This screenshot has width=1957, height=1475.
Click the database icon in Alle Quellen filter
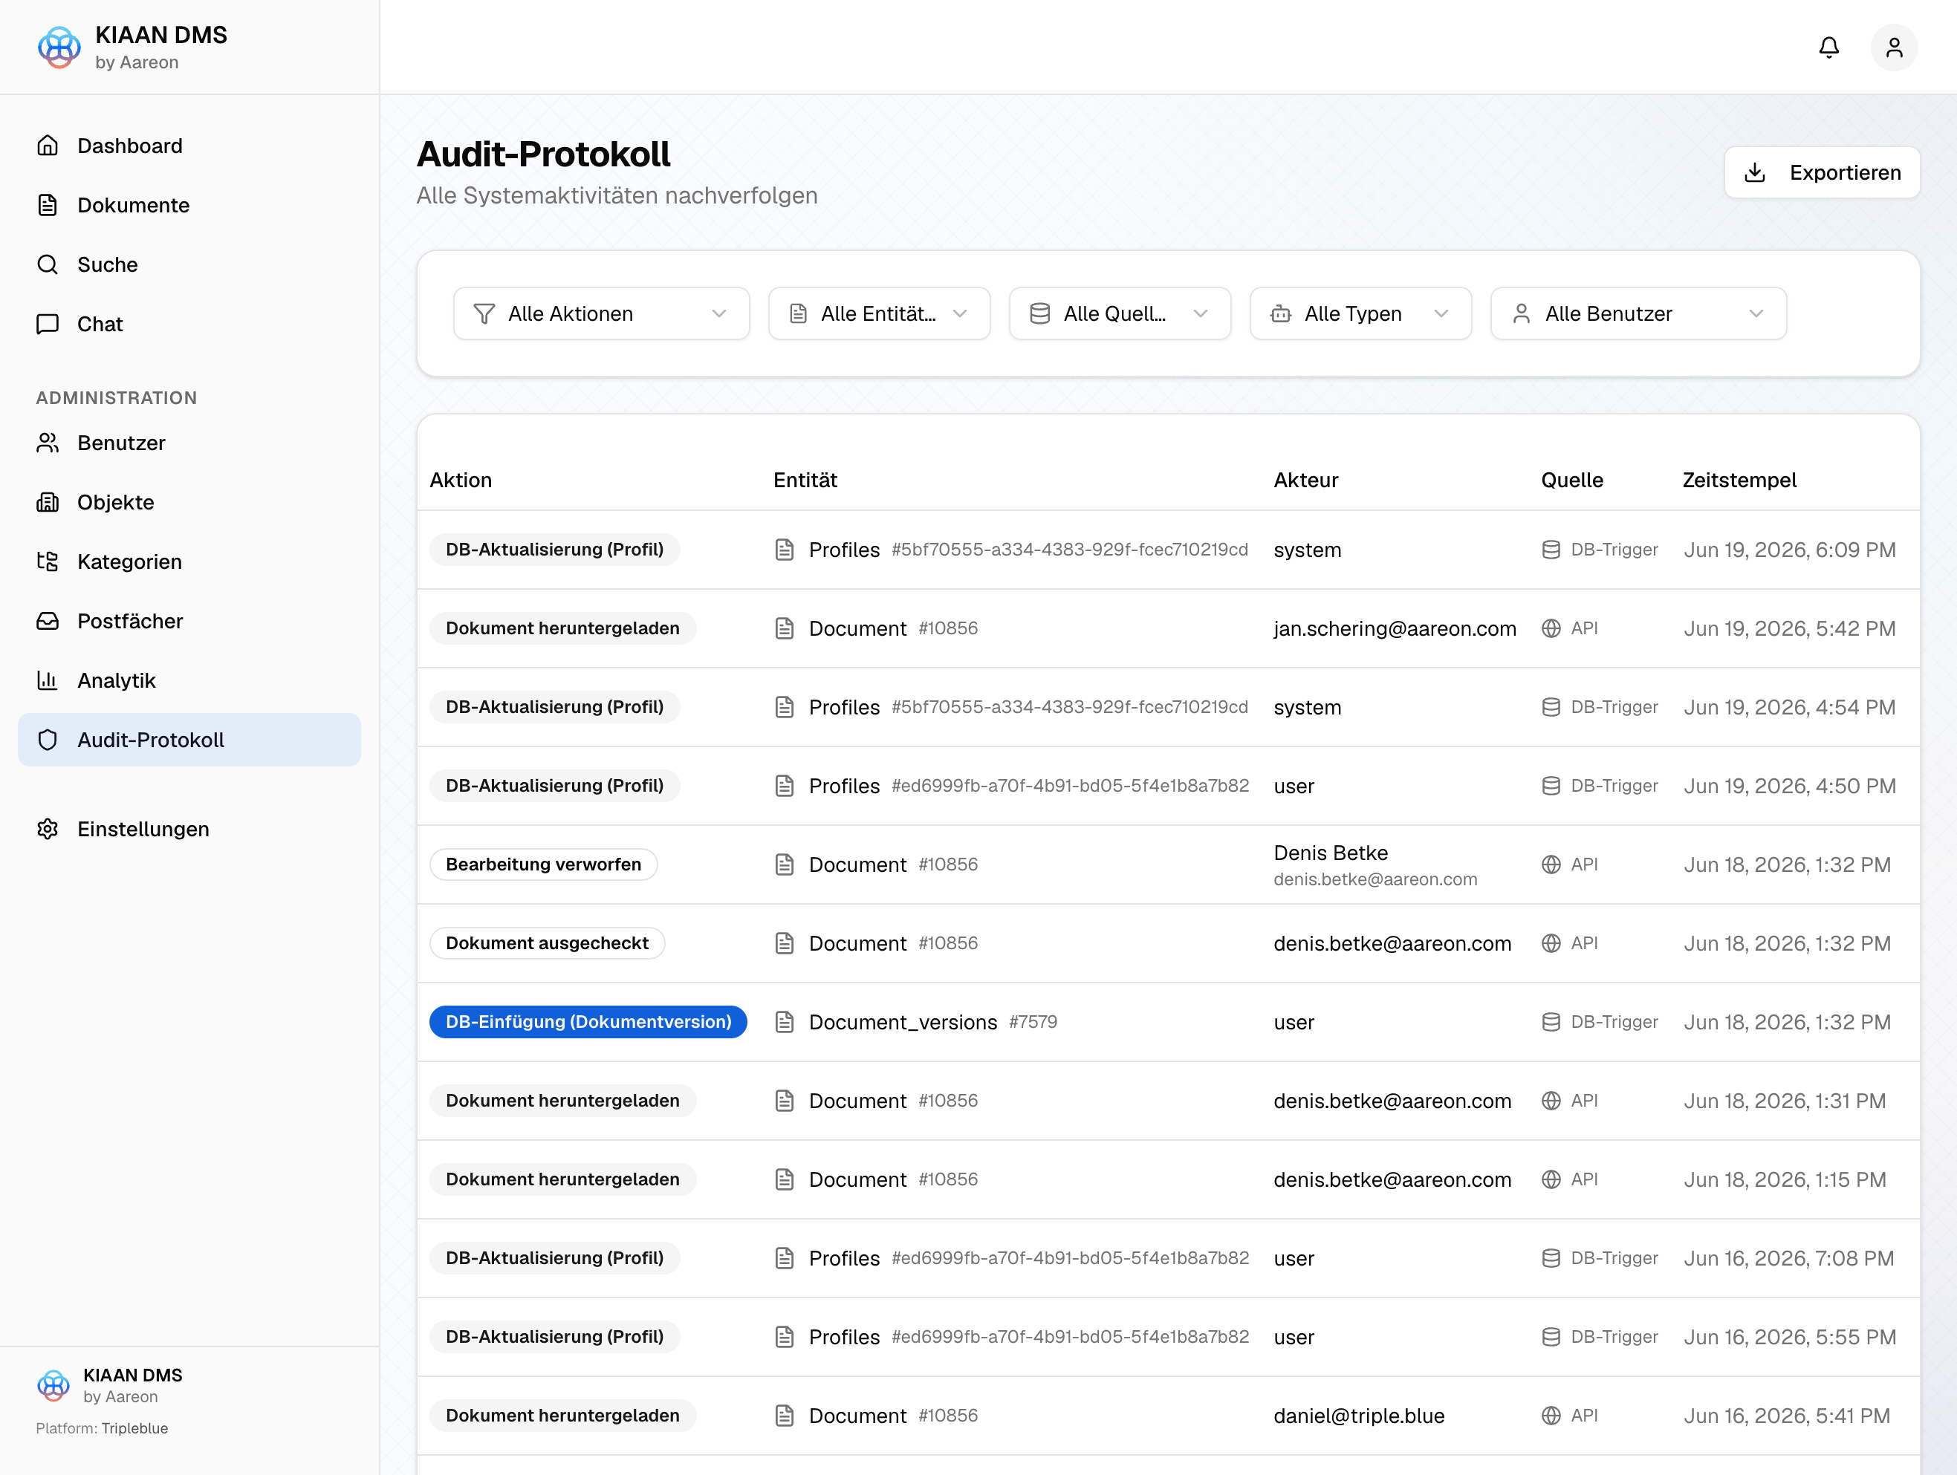[x=1040, y=314]
